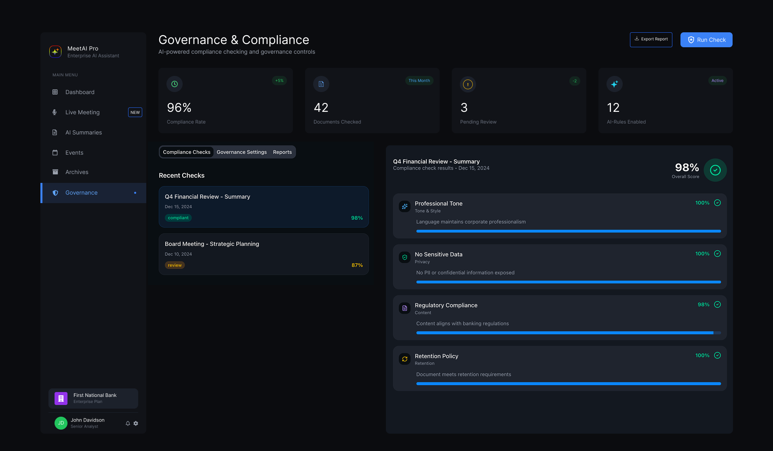Click the Pending Review warning icon
773x451 pixels.
pyautogui.click(x=468, y=84)
